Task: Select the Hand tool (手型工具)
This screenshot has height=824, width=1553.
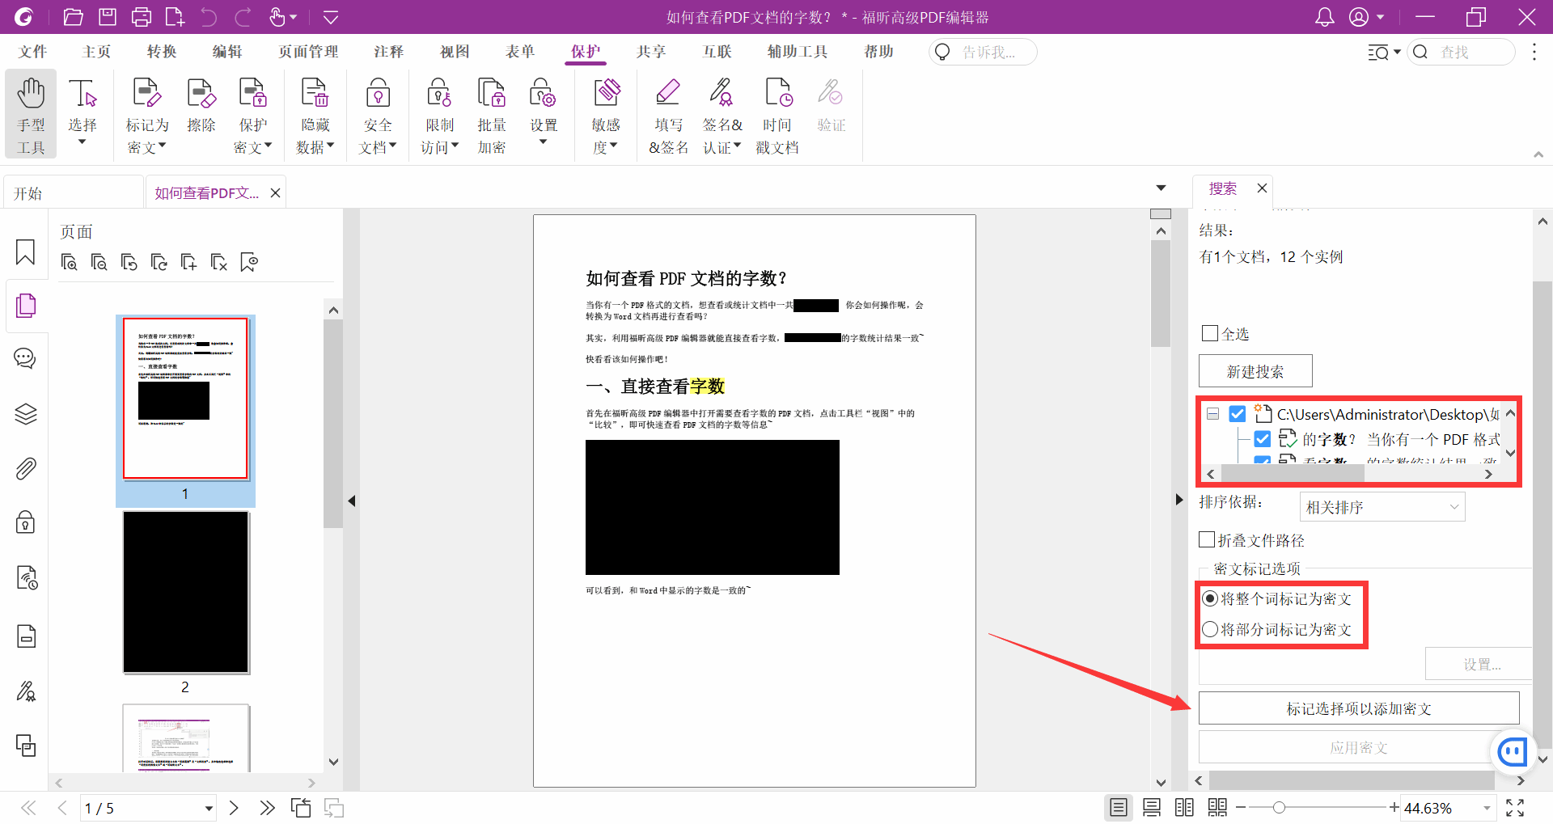Action: point(31,113)
